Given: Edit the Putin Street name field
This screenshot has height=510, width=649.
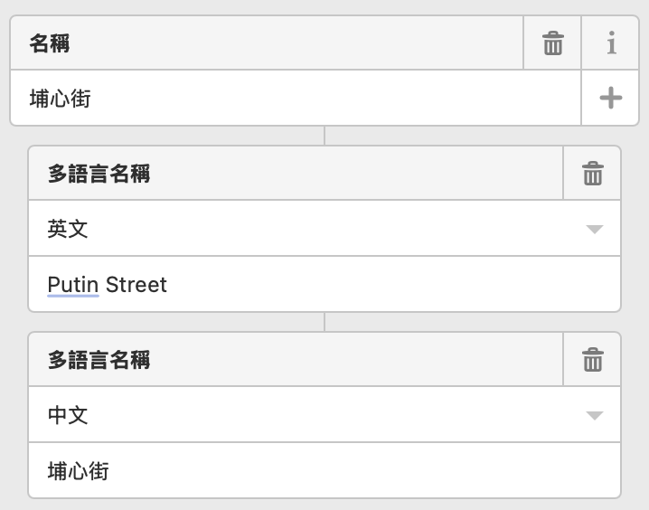Looking at the screenshot, I should click(324, 285).
